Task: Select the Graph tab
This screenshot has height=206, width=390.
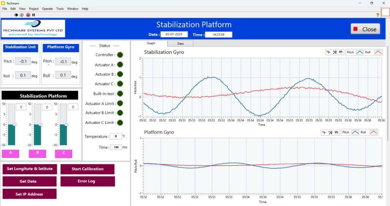Action: (x=151, y=44)
